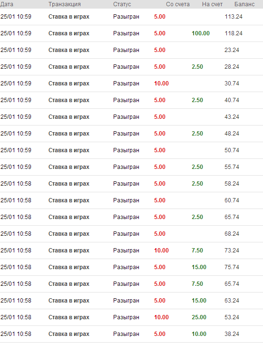263x345 pixels.
Task: Select the row with balance 43.24
Action: coord(131,117)
